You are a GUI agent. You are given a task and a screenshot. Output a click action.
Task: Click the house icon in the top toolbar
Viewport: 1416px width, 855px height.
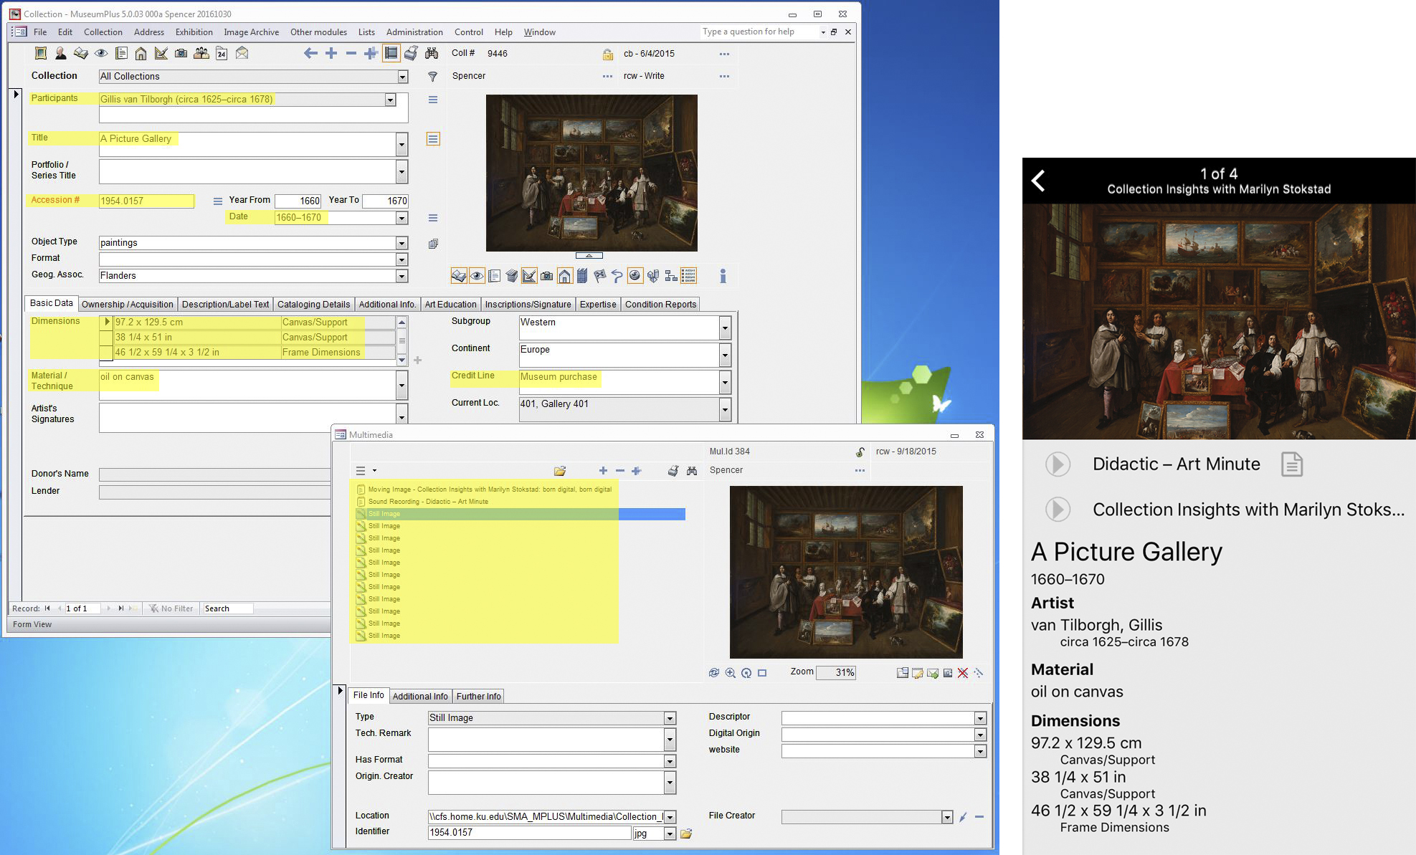pos(141,53)
